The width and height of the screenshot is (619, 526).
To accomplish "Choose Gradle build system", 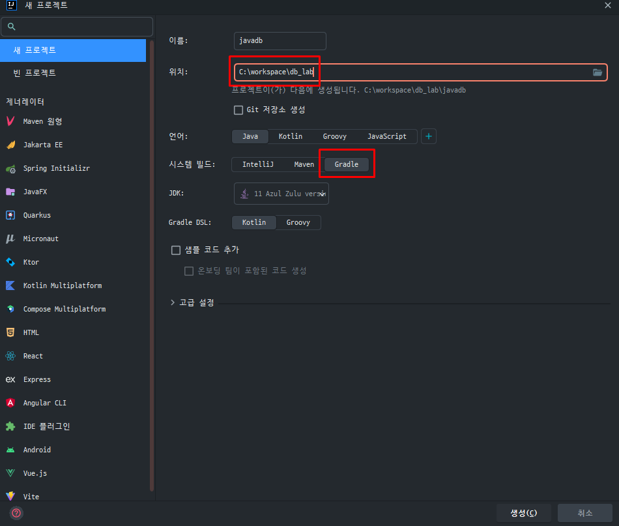I will click(346, 165).
